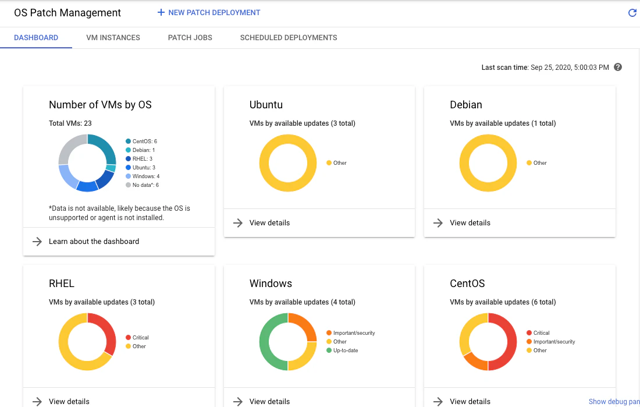The height and width of the screenshot is (407, 640).
Task: Click the plus icon beside New Patch Deployment
Action: [x=161, y=13]
